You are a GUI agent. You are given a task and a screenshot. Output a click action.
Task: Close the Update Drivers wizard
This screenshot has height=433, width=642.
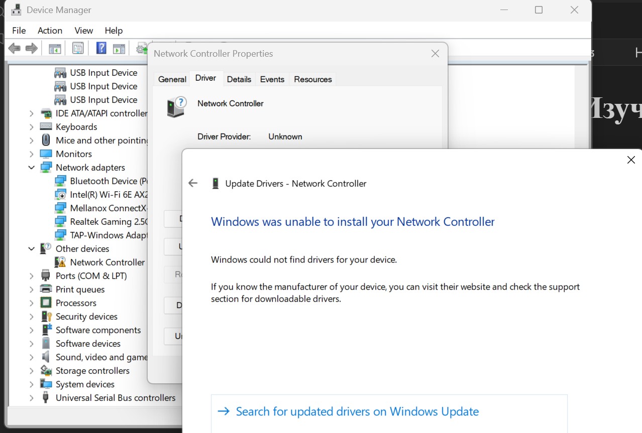pos(631,160)
